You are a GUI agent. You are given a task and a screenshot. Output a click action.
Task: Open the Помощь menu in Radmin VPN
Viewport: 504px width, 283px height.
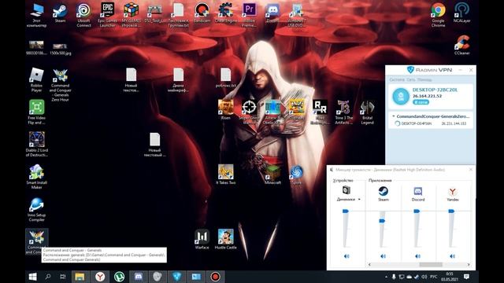[424, 79]
